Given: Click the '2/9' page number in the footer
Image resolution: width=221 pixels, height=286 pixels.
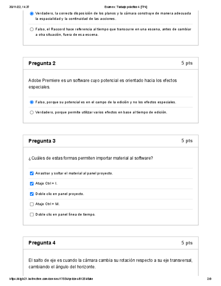Looking at the screenshot, I should (209, 279).
